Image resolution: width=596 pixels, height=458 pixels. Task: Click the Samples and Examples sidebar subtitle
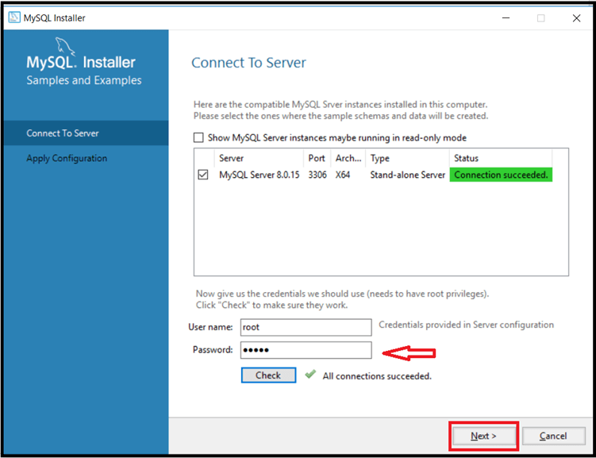(x=84, y=80)
